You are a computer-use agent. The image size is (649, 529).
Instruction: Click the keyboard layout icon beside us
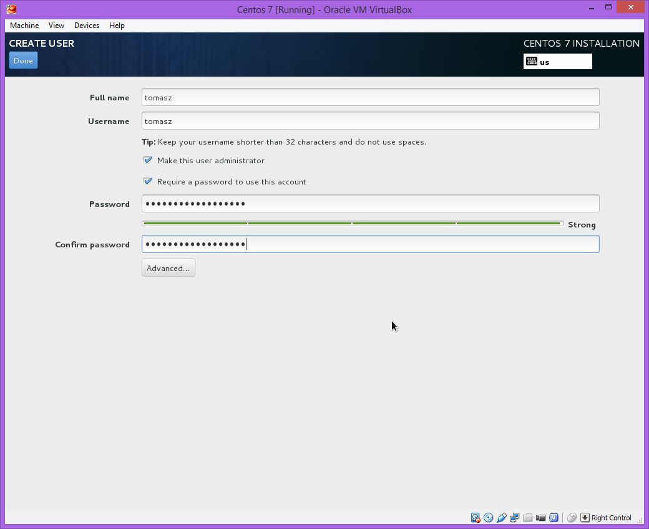[532, 62]
